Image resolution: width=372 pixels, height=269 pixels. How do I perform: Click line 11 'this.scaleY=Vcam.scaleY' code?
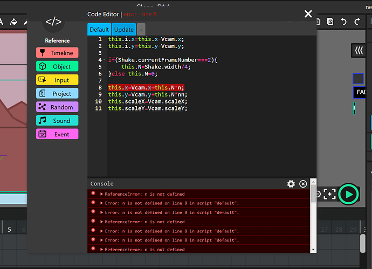[x=148, y=108]
